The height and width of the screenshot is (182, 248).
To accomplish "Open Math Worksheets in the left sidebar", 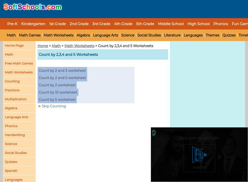I will pyautogui.click(x=19, y=72).
